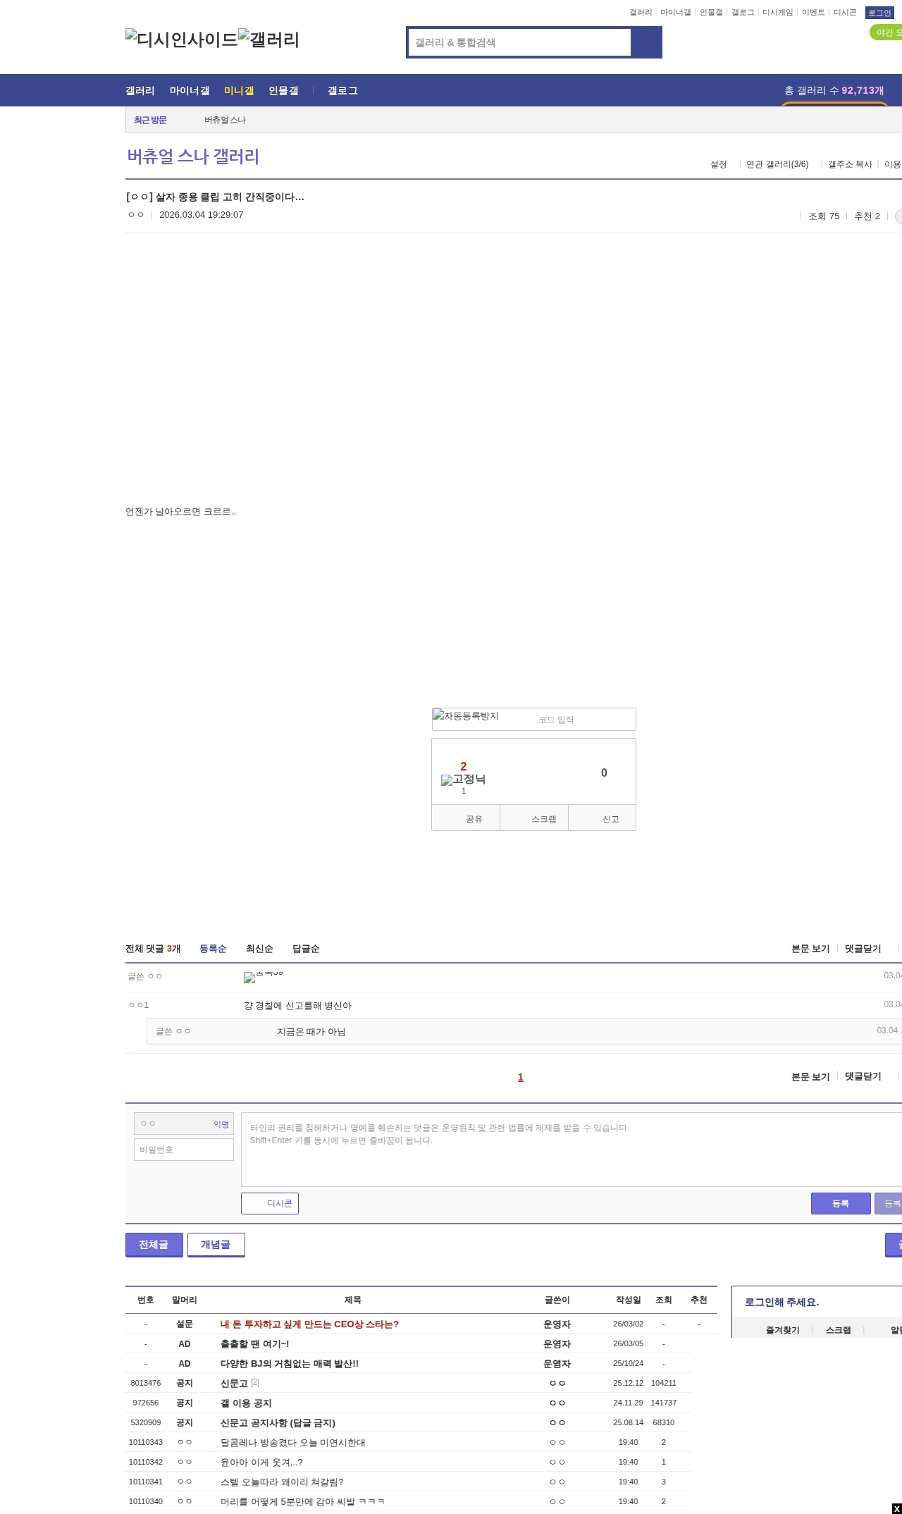Click the 자동등록방지 captcha image
The height and width of the screenshot is (1514, 902).
pyautogui.click(x=466, y=717)
